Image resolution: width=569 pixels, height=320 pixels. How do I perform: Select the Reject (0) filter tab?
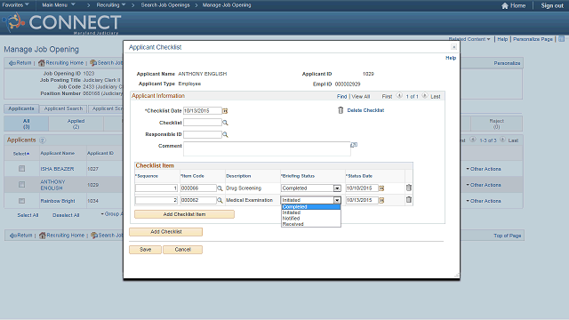pos(496,124)
